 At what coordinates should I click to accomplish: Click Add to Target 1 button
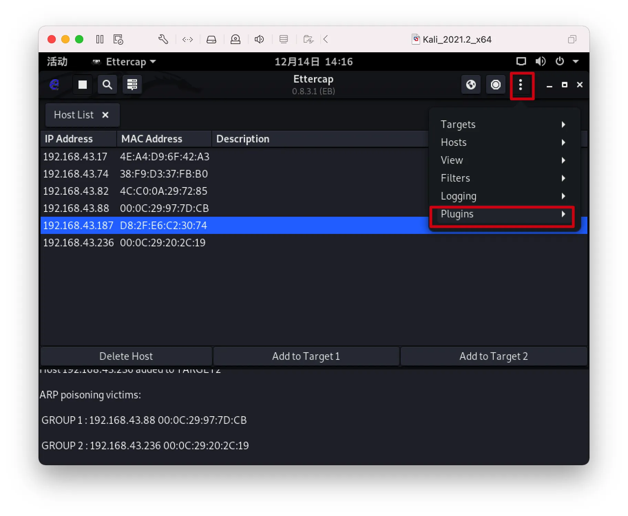[306, 356]
